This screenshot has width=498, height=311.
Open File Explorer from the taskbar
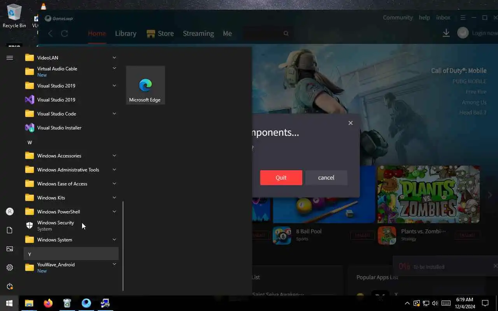29,303
